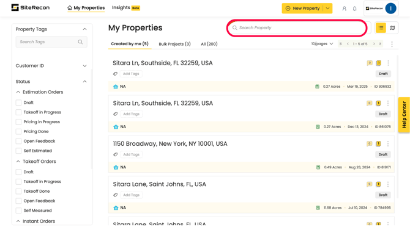The image size is (410, 230).
Task: Check Open Feedback under Takeoff Orders
Action: tap(18, 201)
